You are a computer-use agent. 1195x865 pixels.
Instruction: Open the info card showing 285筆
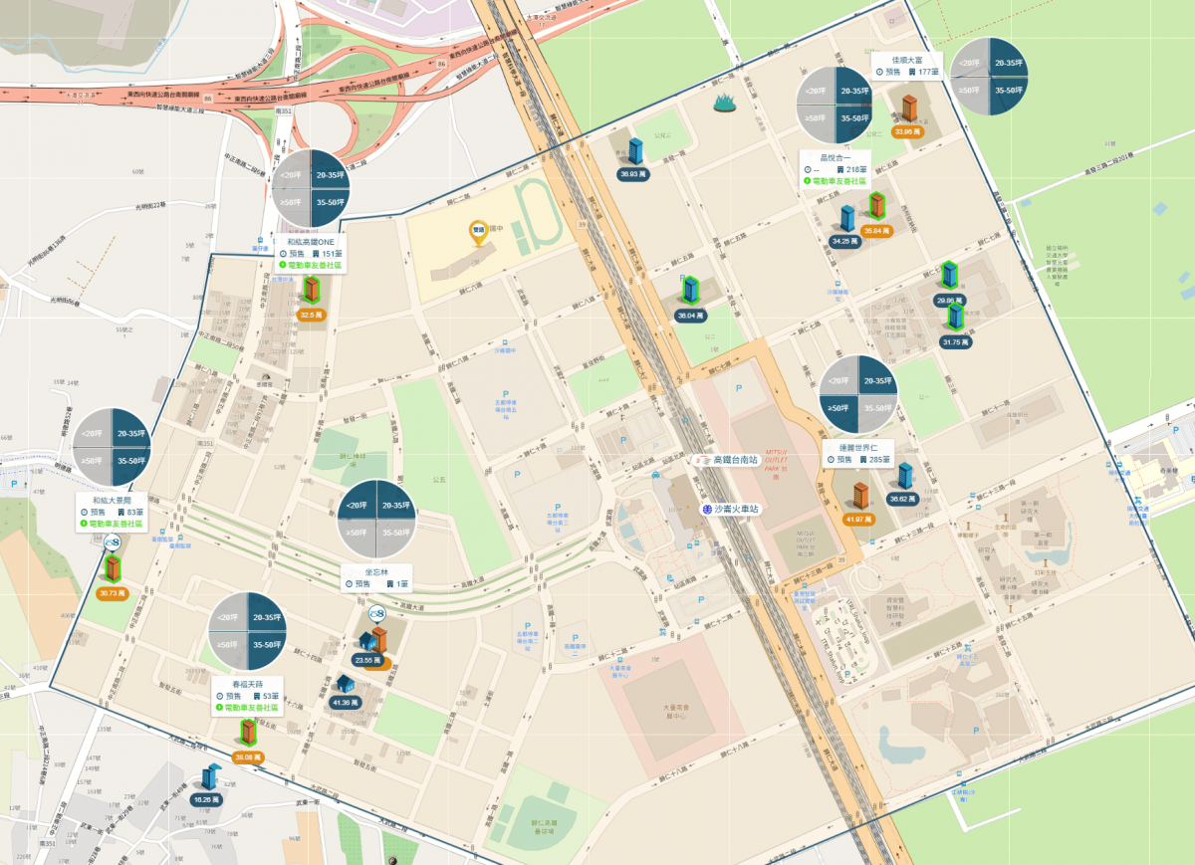pos(859,453)
